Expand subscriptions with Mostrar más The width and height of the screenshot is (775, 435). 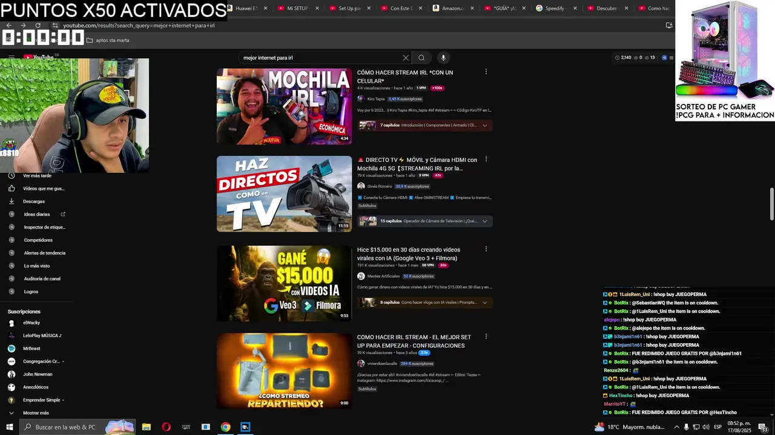coord(36,413)
